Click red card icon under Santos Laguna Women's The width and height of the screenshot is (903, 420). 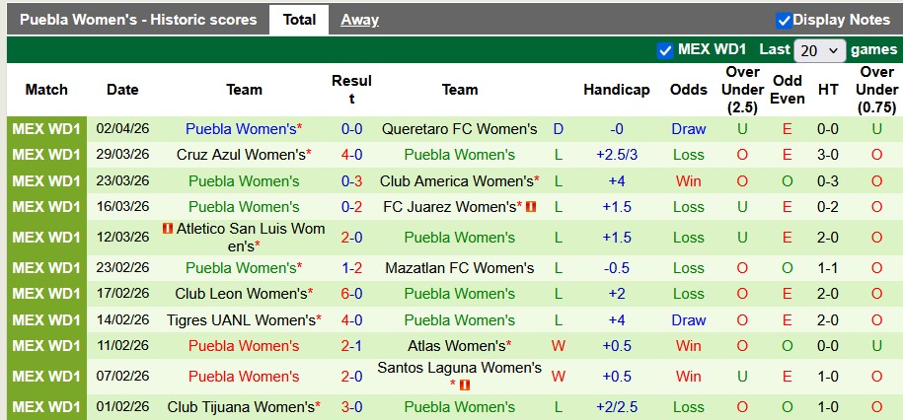(x=465, y=385)
